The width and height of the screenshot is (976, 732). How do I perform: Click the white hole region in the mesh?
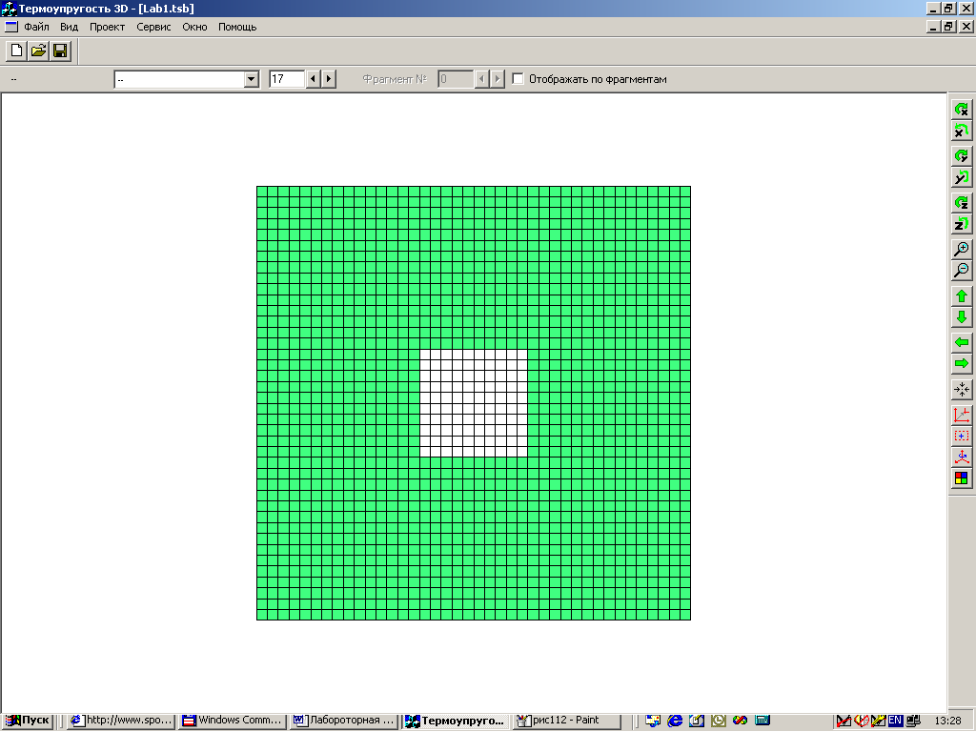(x=474, y=403)
